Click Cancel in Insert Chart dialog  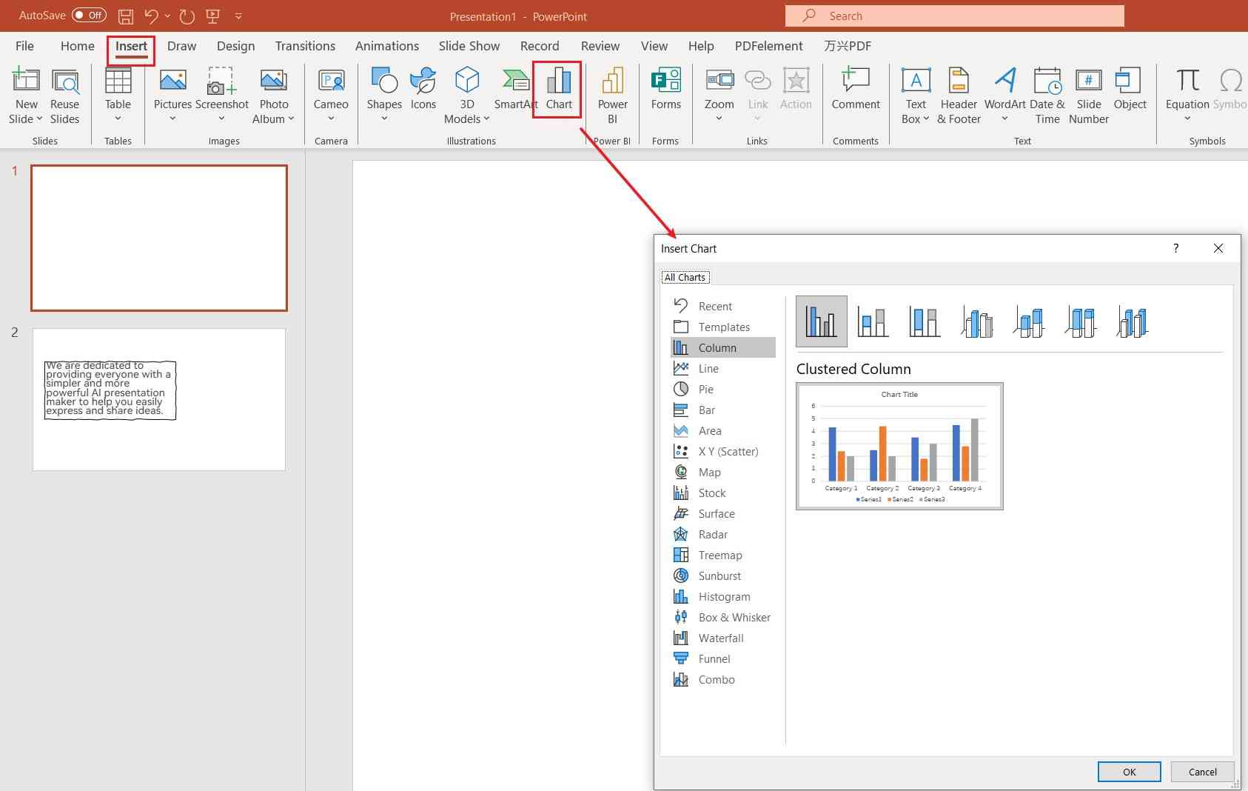point(1202,772)
